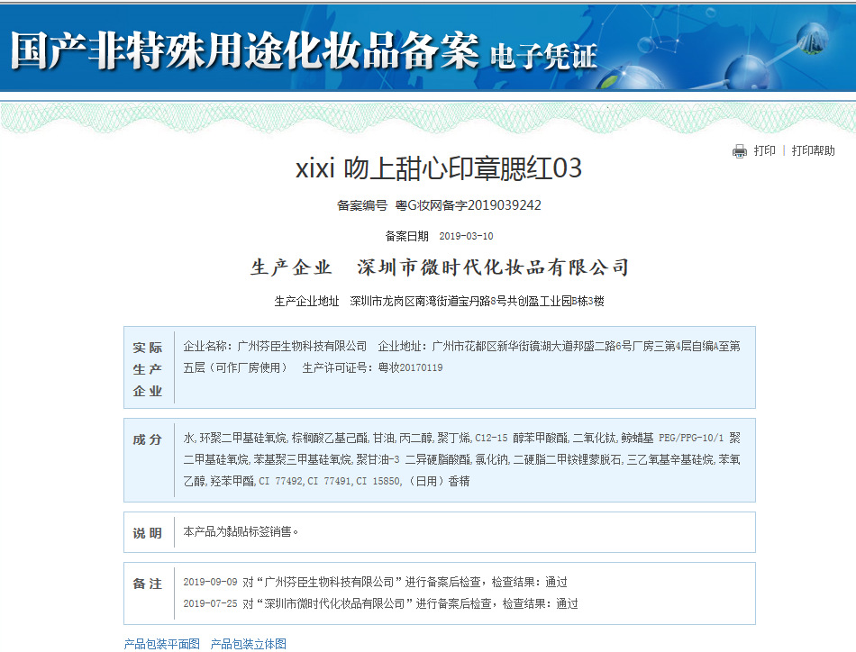Click the manufacturer name 深圳市微时代化妆品有限公司 heading
This screenshot has width=856, height=652.
[493, 267]
